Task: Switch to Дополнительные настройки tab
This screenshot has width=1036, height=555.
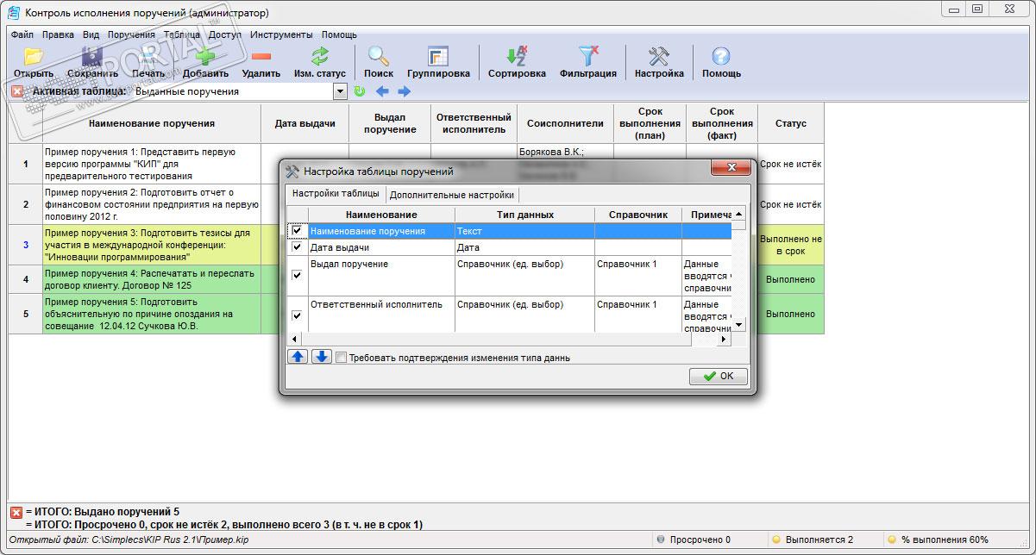Action: pos(452,195)
